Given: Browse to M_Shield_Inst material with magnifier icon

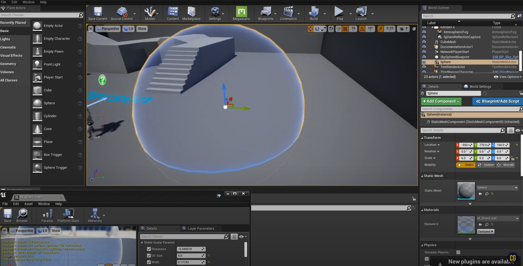Looking at the screenshot, I should pos(487,225).
